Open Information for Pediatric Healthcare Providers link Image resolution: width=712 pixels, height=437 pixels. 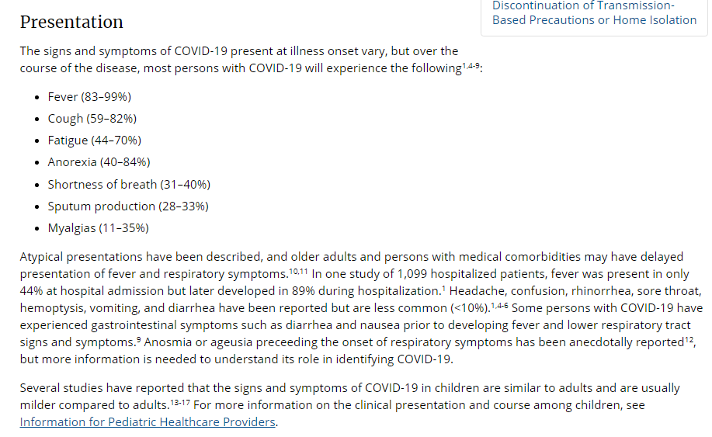[x=148, y=422]
